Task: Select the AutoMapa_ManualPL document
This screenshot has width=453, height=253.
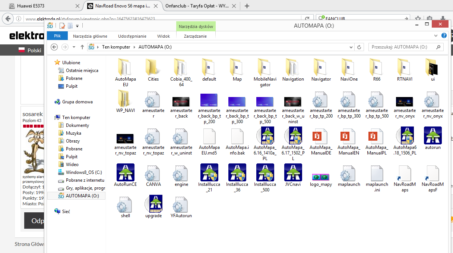Action: 377,142
